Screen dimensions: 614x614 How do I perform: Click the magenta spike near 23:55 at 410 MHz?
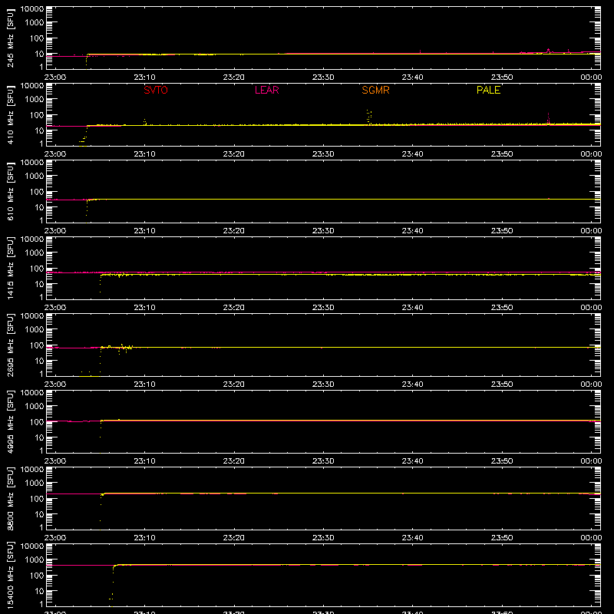[x=548, y=119]
